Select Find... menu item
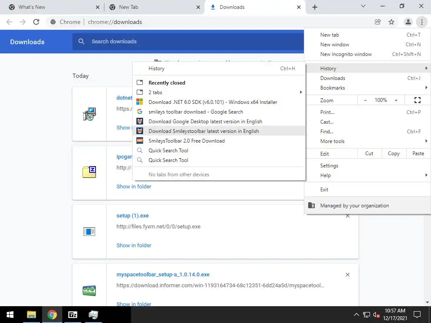 [x=367, y=131]
